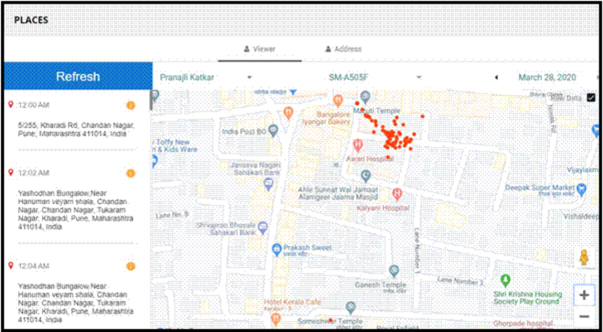Click the Kalyani Hospital marker icon

pyautogui.click(x=397, y=194)
